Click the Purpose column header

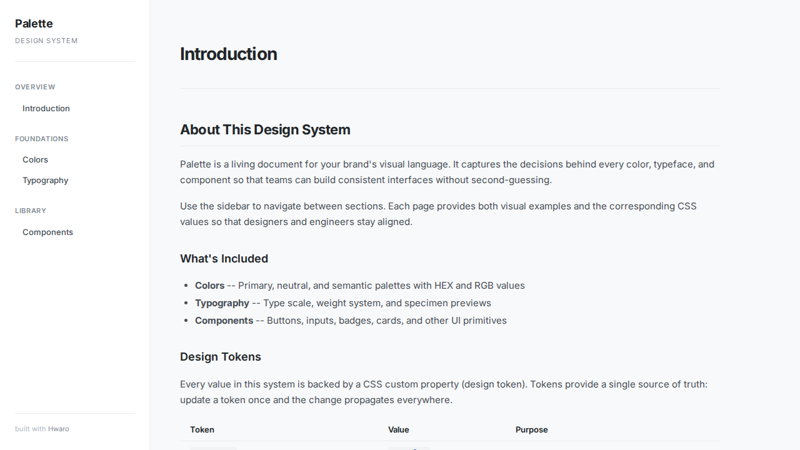click(x=531, y=429)
